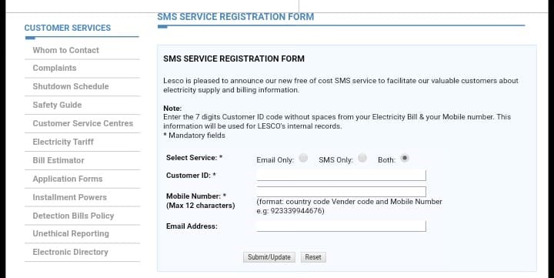Visit the Installment Powers page
This screenshot has height=278, width=554.
click(69, 197)
